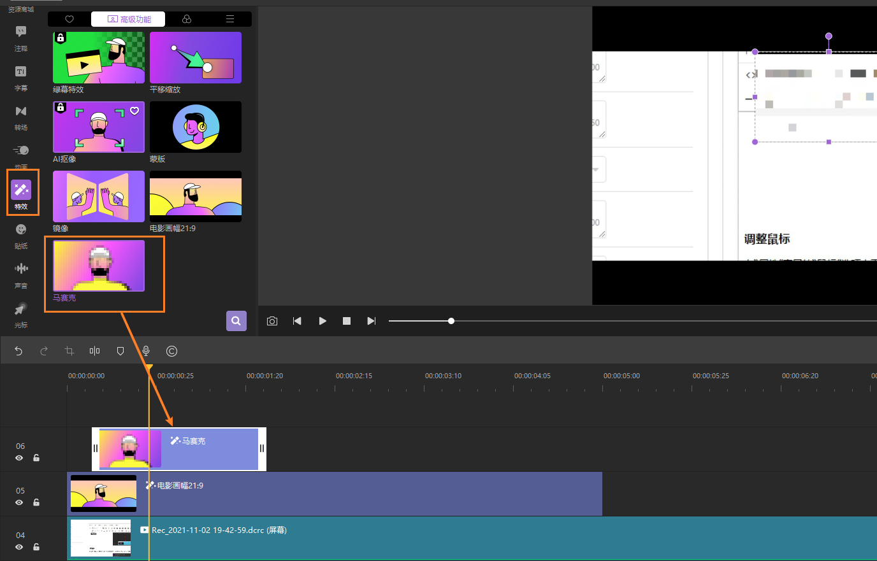Switch to the 高级功能 tab
The height and width of the screenshot is (561, 877).
coord(129,18)
